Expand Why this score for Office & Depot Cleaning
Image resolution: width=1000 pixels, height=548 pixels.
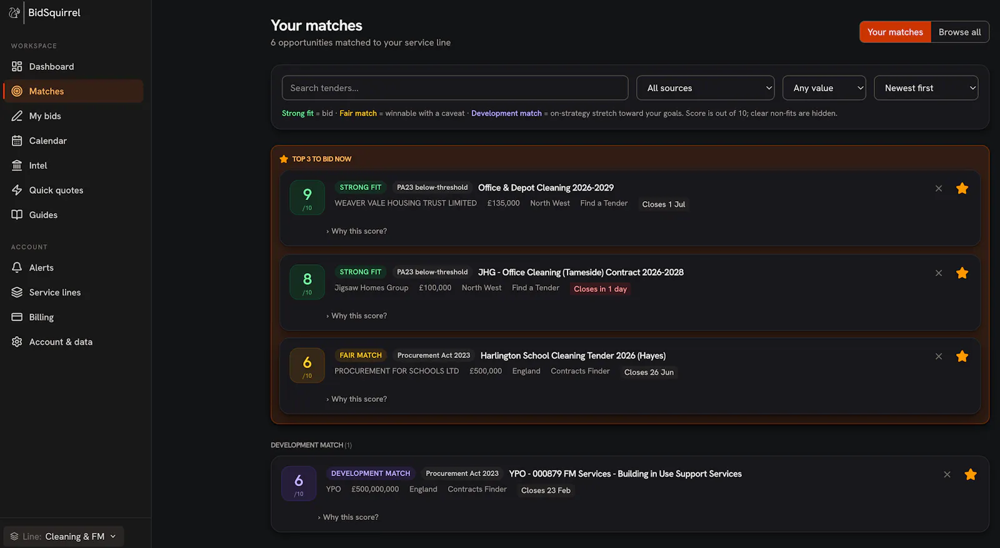357,231
